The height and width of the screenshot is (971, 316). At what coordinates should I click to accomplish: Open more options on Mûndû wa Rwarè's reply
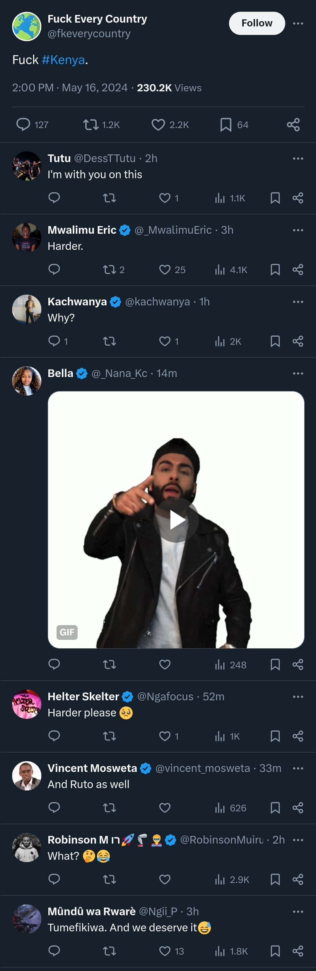click(298, 912)
